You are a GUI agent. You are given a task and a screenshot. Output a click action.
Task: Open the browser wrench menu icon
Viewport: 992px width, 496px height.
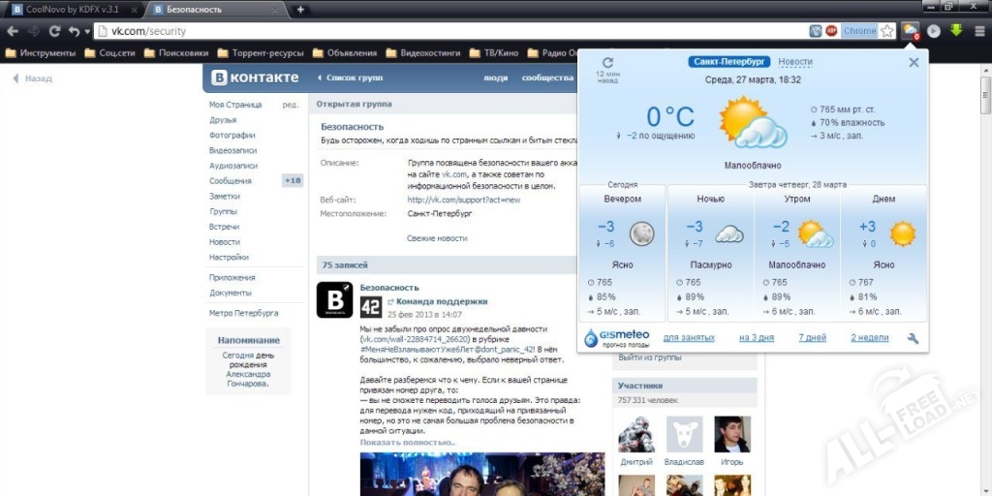980,31
